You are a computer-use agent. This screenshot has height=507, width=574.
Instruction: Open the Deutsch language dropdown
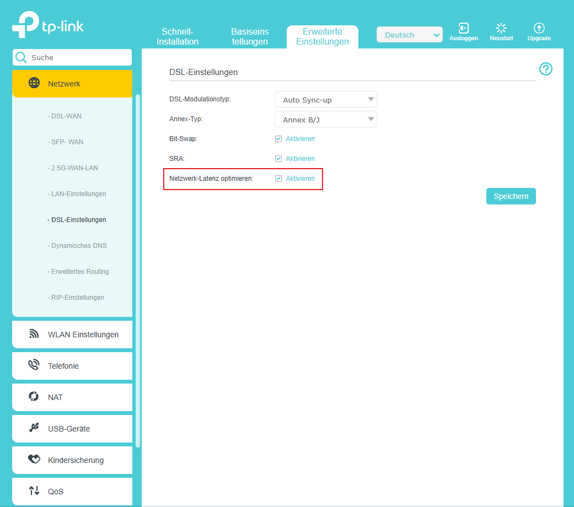(409, 35)
